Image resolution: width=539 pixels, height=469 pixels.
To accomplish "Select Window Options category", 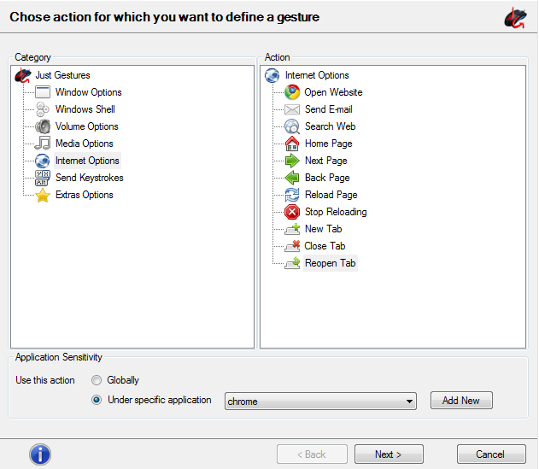I will 88,92.
